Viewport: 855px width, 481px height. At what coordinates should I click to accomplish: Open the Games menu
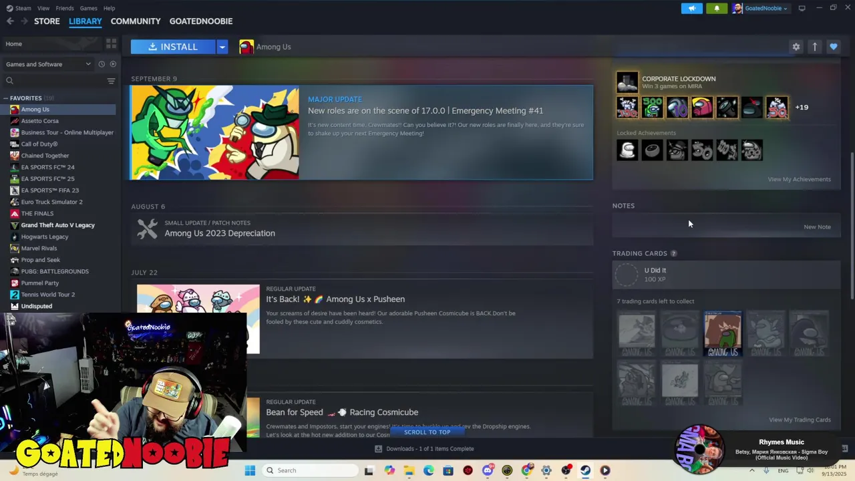(89, 8)
